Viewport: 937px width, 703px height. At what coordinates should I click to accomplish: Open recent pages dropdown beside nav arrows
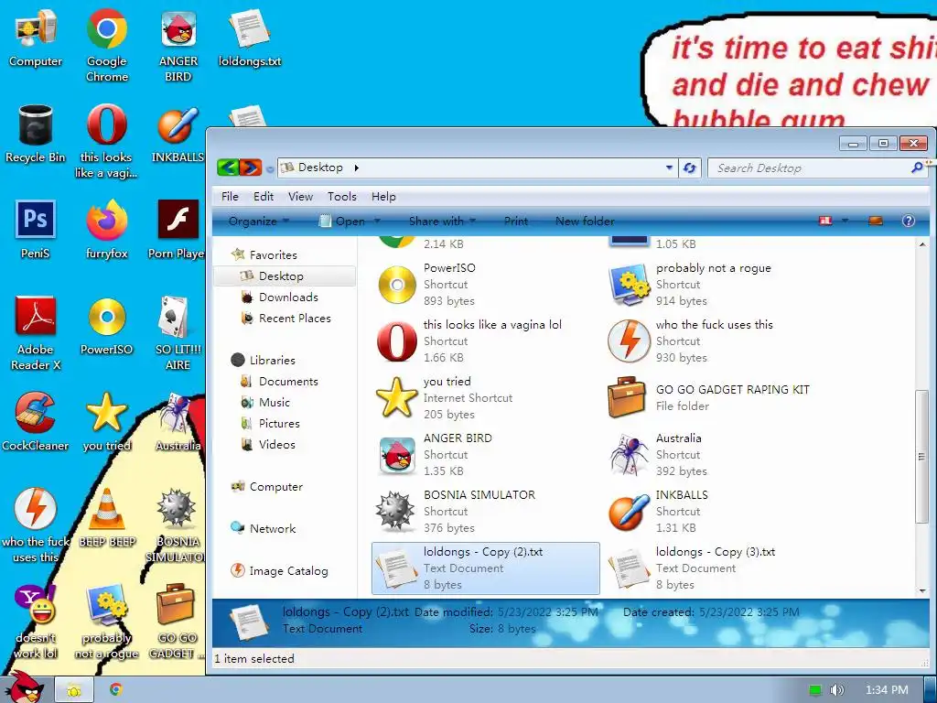[x=270, y=169]
